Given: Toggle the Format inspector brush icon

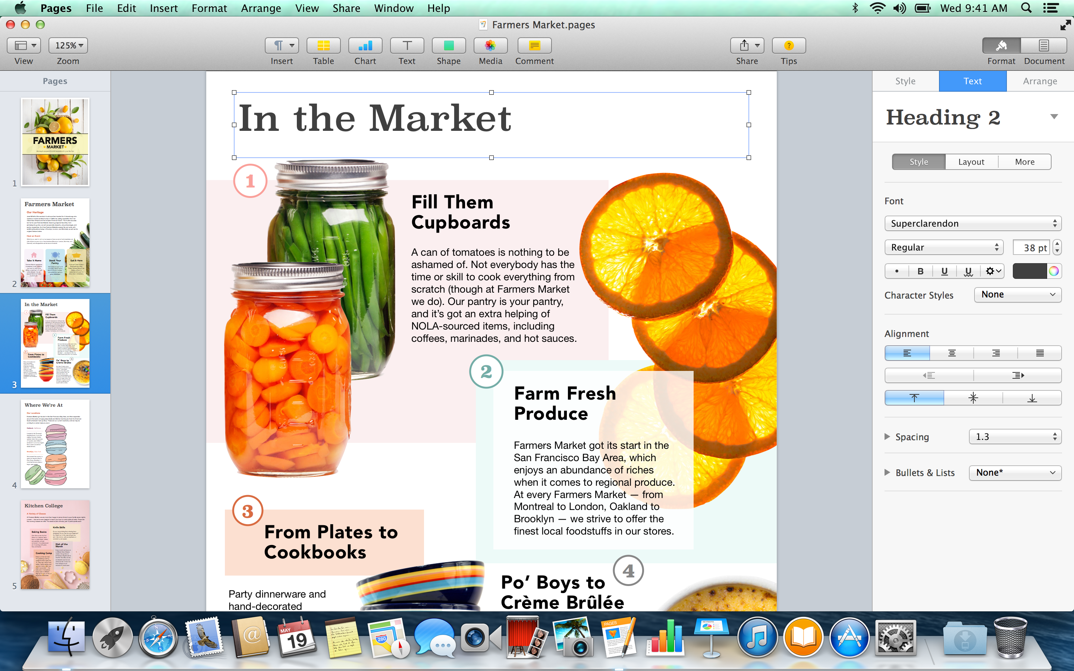Looking at the screenshot, I should (x=1001, y=45).
